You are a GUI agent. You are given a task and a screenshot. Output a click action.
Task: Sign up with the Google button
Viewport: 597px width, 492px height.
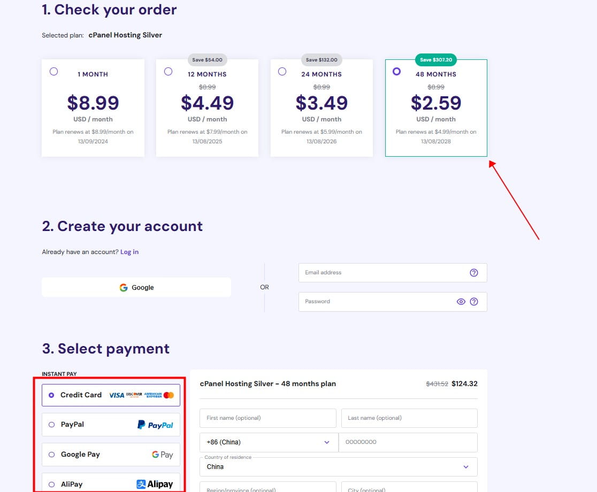click(136, 288)
